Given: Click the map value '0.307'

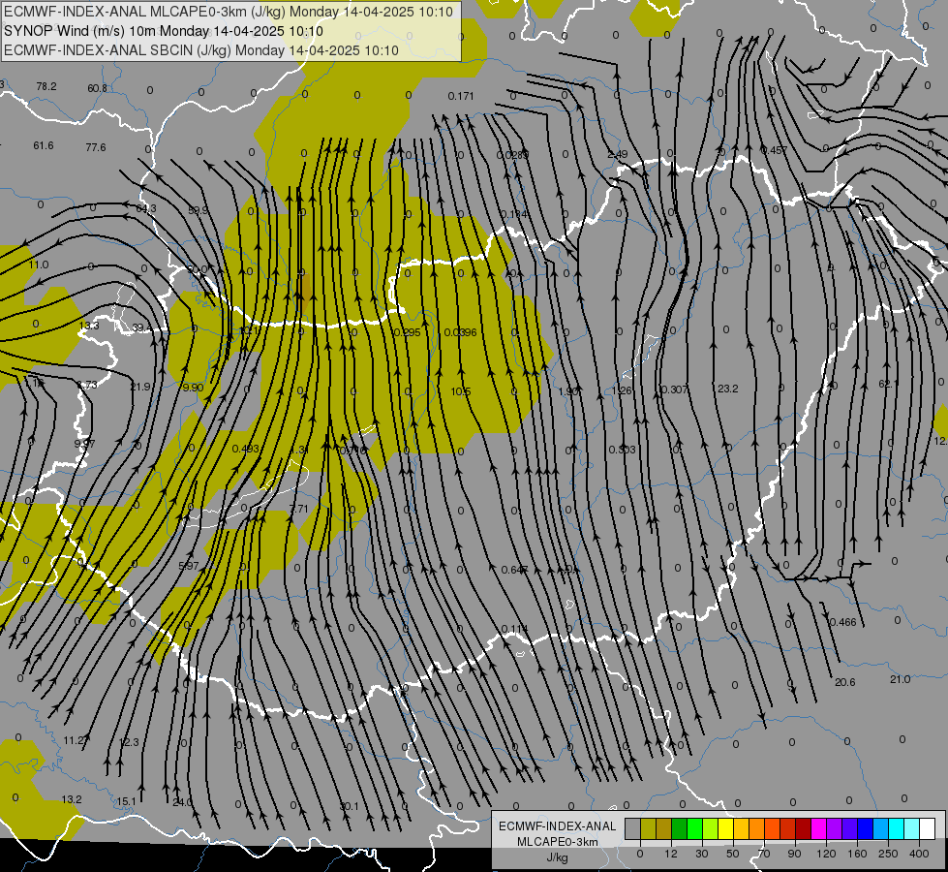Looking at the screenshot, I should [674, 389].
